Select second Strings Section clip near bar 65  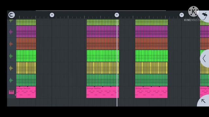click(x=103, y=92)
